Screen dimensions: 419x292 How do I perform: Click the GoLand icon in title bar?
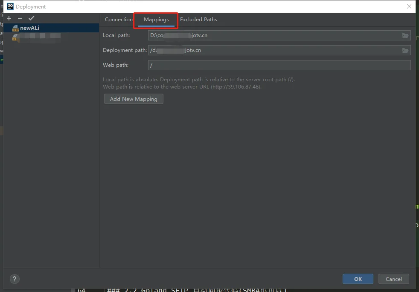pos(10,6)
